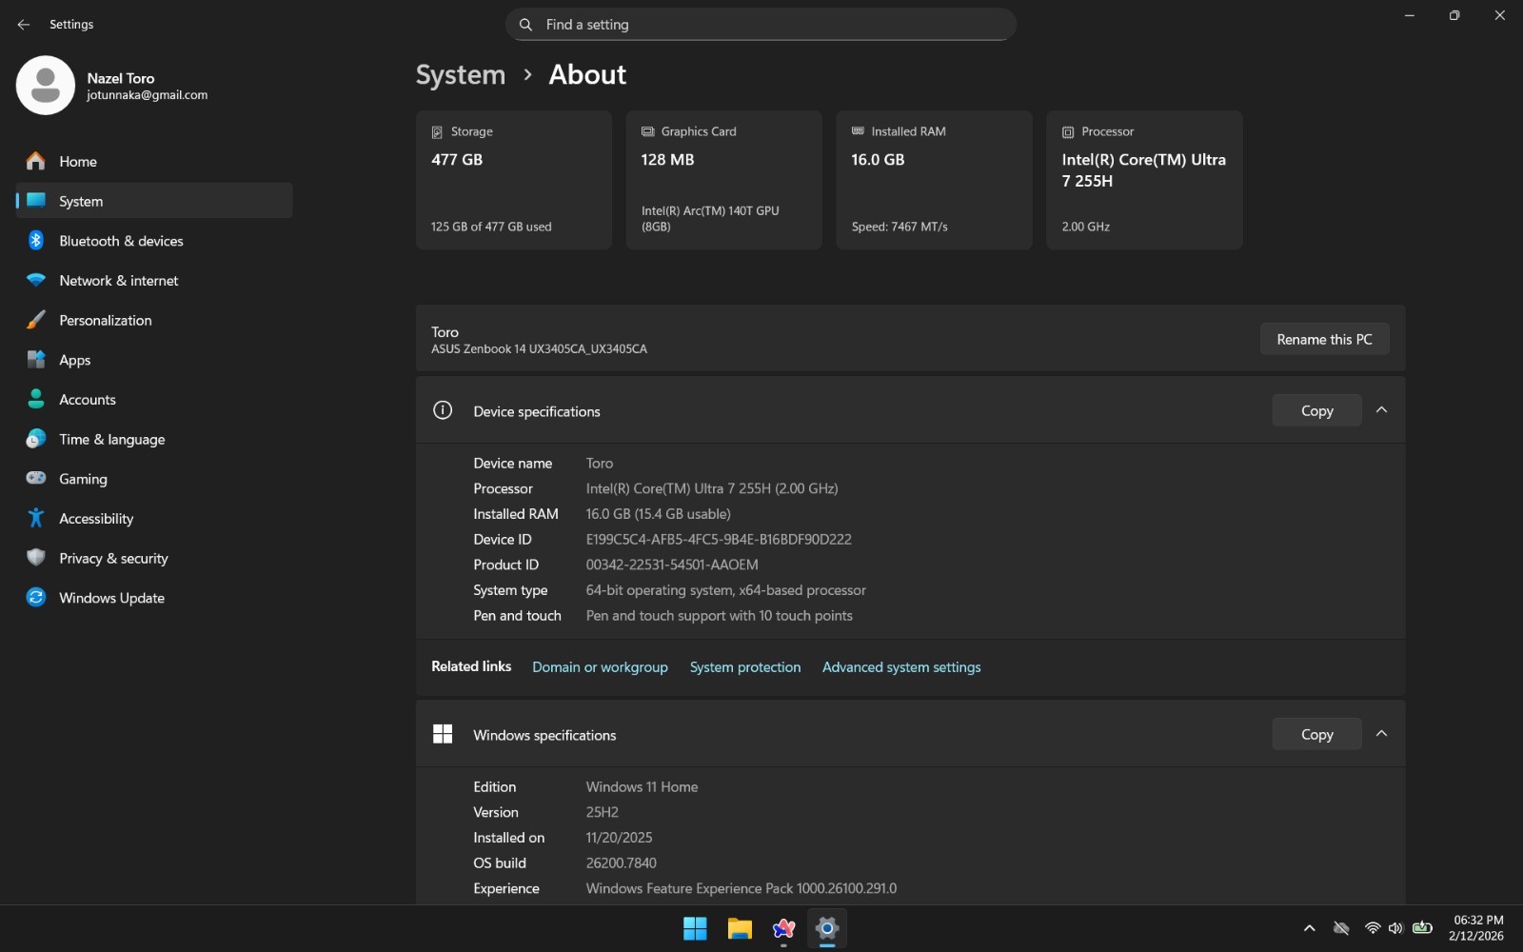Click the Accounts person icon
1523x952 pixels.
[36, 399]
